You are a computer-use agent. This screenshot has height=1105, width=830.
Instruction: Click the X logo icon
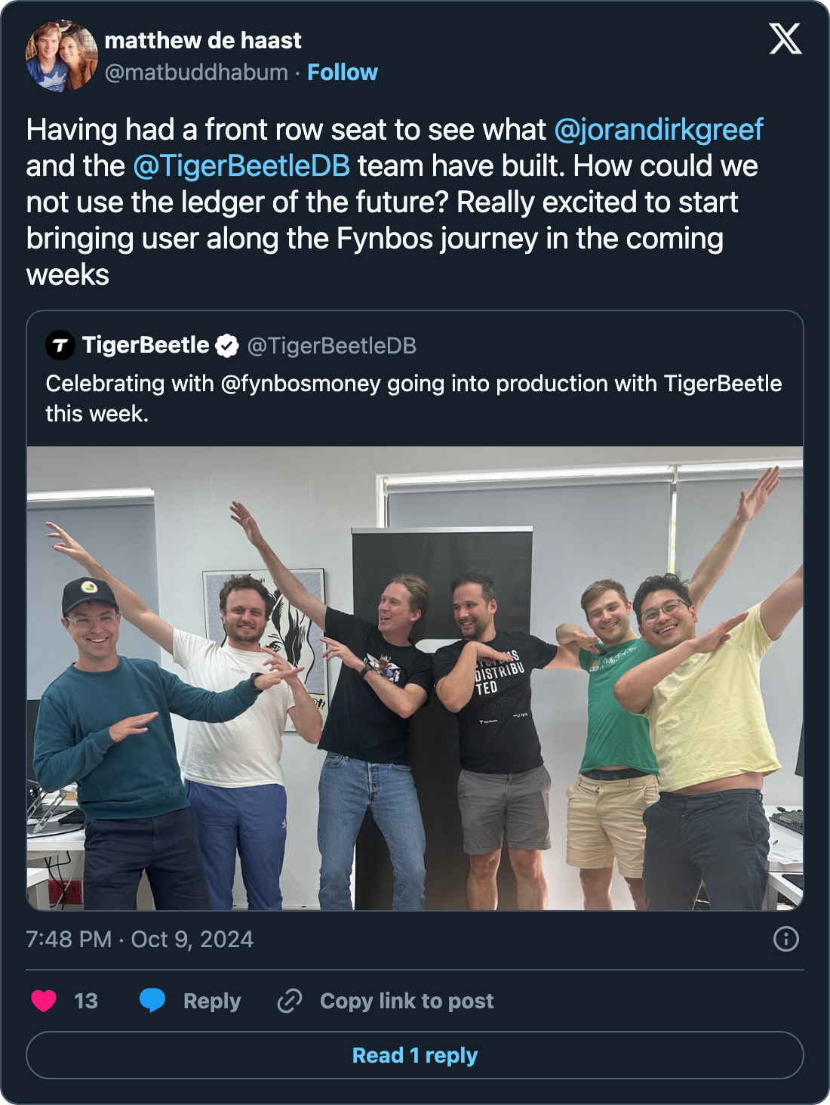(785, 39)
